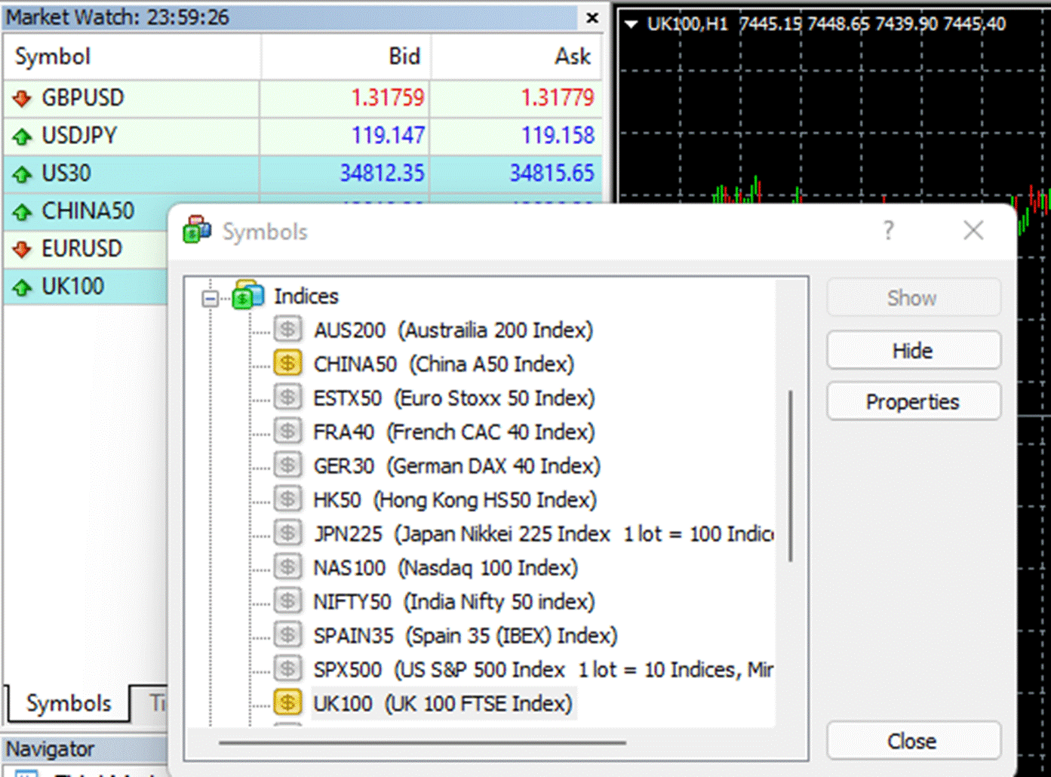Close the Symbols dialog with X
Viewport: 1051px width, 777px height.
[x=973, y=230]
